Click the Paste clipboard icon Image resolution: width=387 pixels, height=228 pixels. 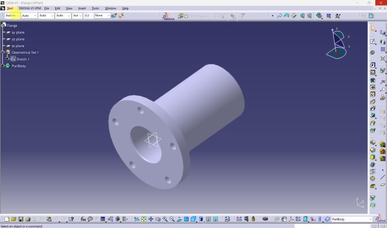coord(49,219)
